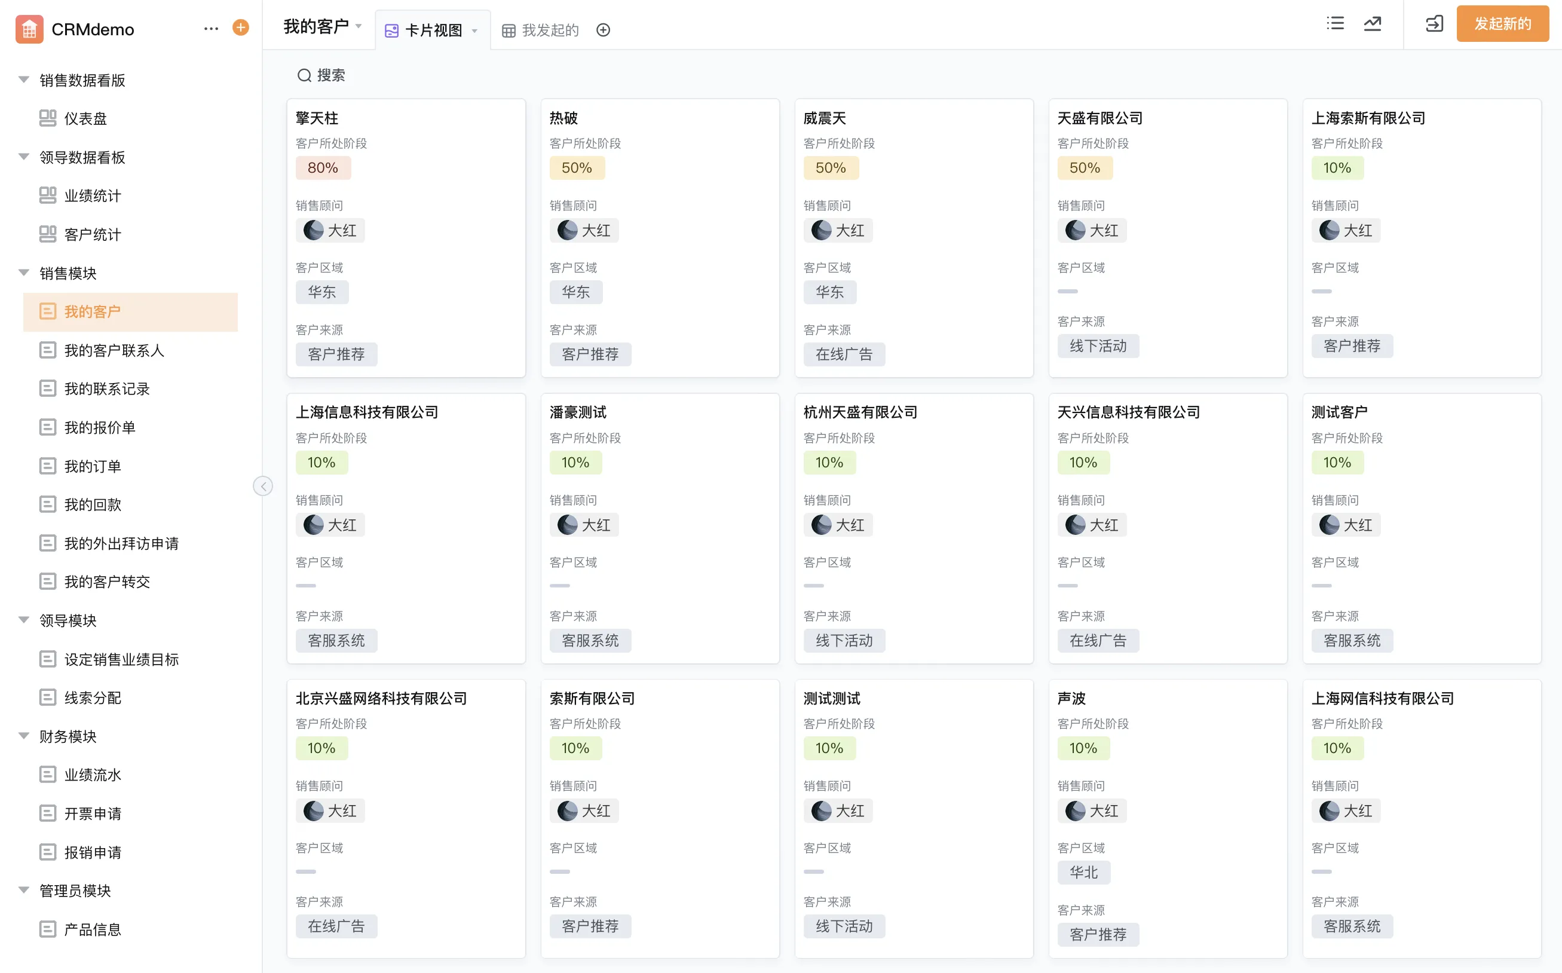Add a new view with the circled plus icon

pyautogui.click(x=603, y=30)
